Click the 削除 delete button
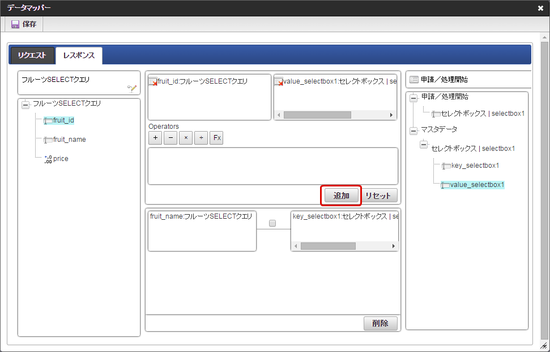Screen dimensions: 550x352 tap(381, 323)
